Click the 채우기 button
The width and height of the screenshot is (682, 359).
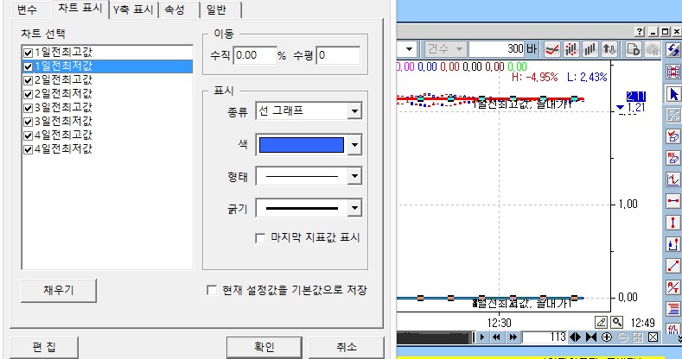point(59,290)
